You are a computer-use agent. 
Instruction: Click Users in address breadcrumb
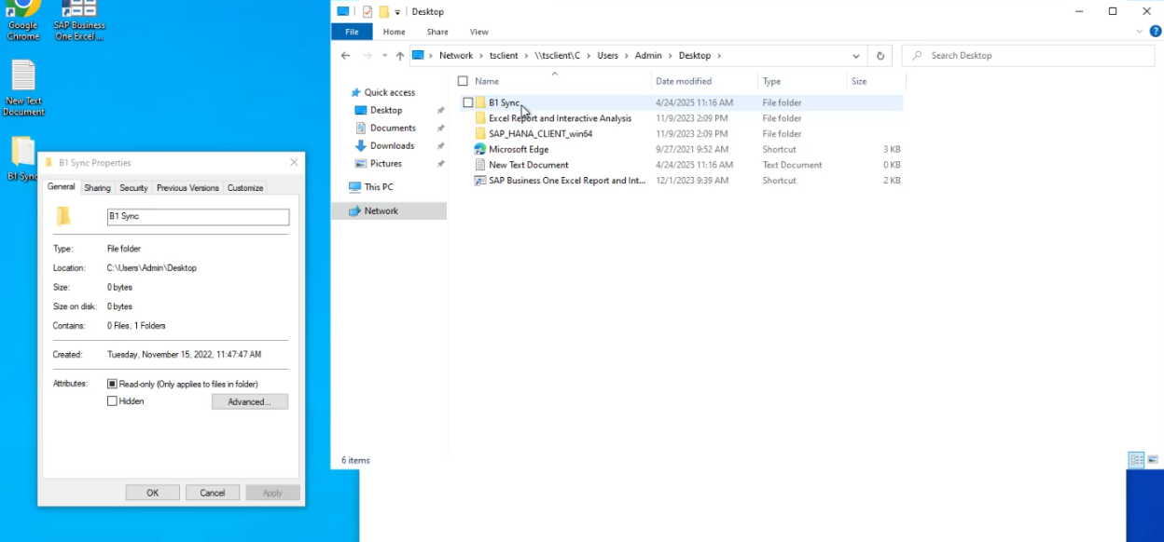click(607, 56)
